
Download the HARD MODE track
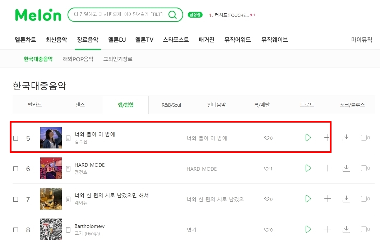[x=346, y=168]
